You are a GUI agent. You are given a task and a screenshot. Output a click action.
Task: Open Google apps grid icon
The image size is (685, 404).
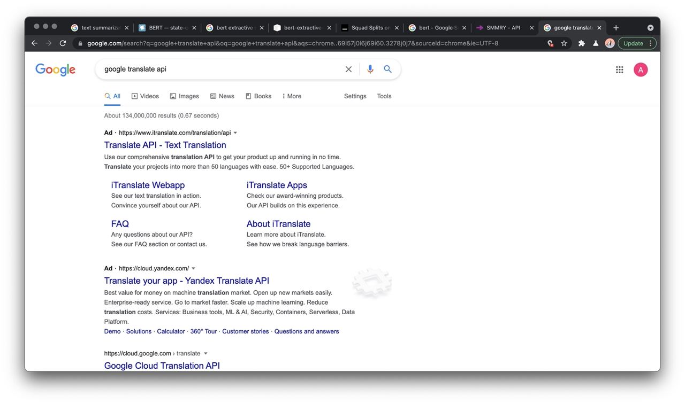click(619, 69)
